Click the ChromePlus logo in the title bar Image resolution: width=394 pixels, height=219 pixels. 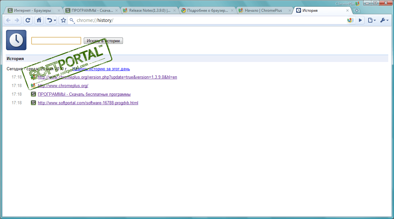point(347,3)
